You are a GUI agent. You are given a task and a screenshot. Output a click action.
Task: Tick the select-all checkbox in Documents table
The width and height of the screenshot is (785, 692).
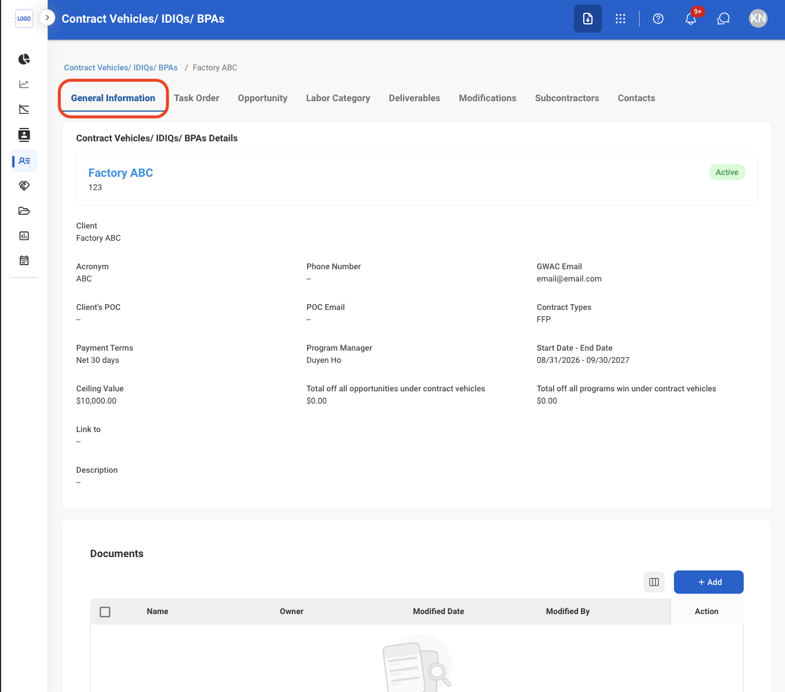(x=105, y=612)
